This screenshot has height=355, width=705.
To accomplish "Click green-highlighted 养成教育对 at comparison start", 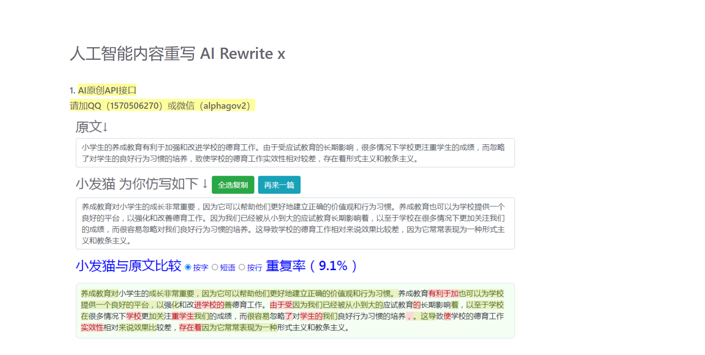I will click(99, 293).
